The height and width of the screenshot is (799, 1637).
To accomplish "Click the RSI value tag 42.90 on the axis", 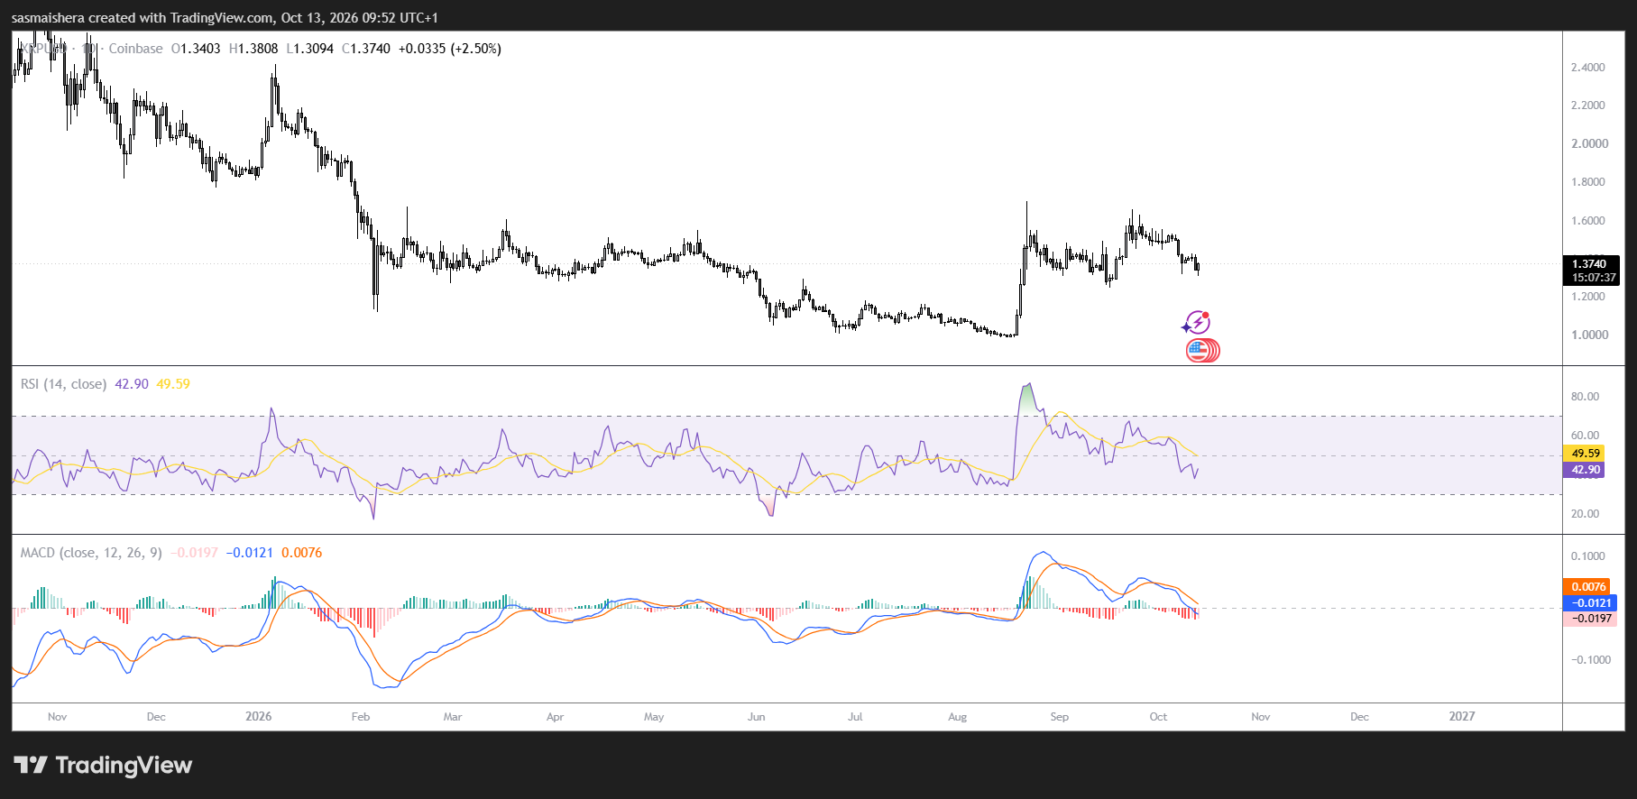I will pos(1585,470).
